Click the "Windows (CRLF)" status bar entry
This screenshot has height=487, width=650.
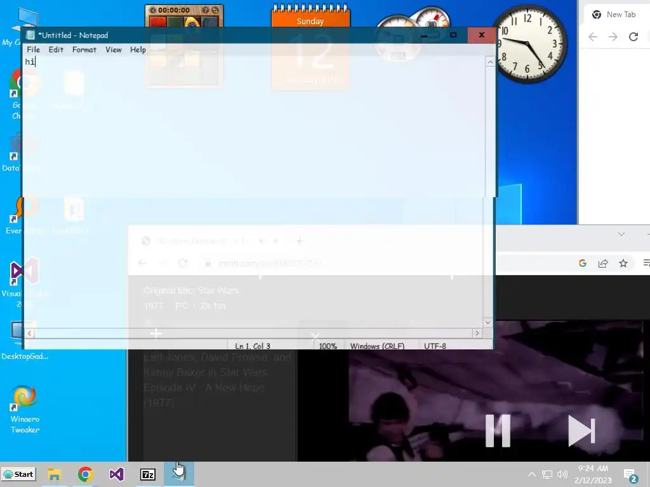pyautogui.click(x=377, y=346)
